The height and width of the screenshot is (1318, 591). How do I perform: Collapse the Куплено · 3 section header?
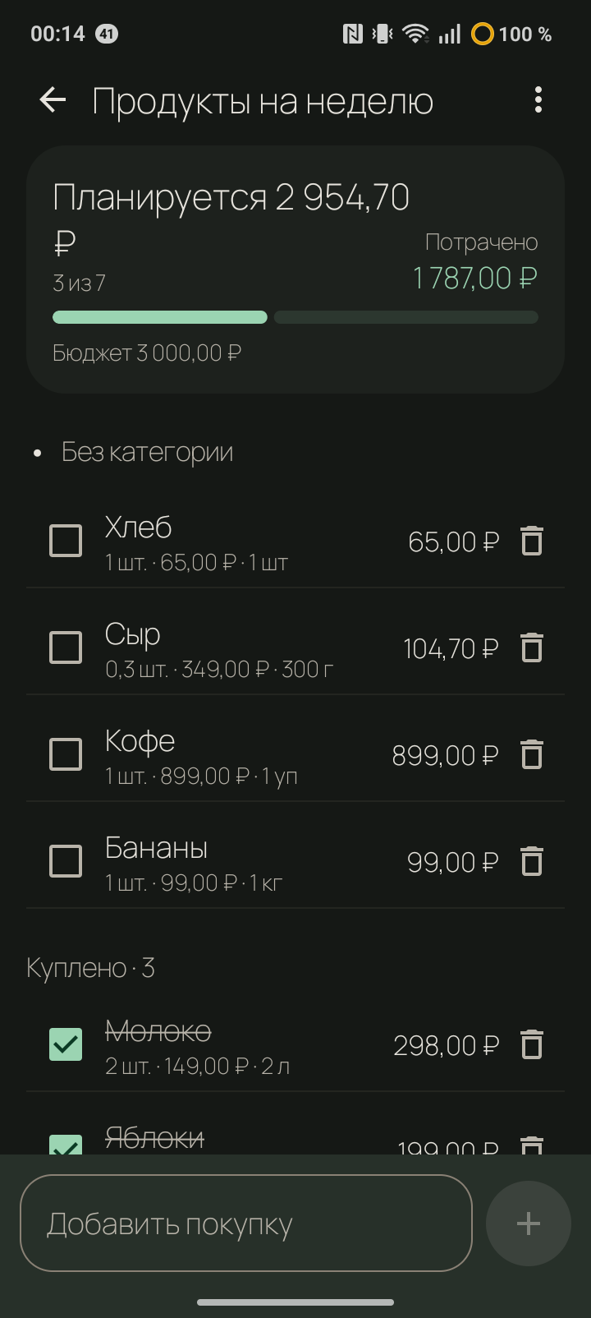coord(90,968)
